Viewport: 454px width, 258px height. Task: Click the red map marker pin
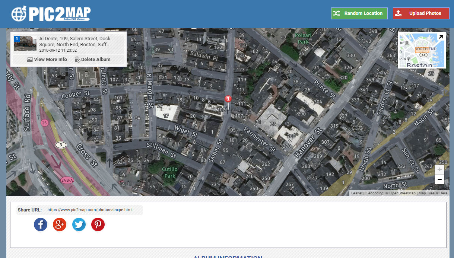tap(228, 99)
